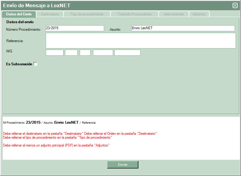241x176 pixels.
Task: Click the red Adjuntos PDF warning message
Action: pyautogui.click(x=56, y=145)
